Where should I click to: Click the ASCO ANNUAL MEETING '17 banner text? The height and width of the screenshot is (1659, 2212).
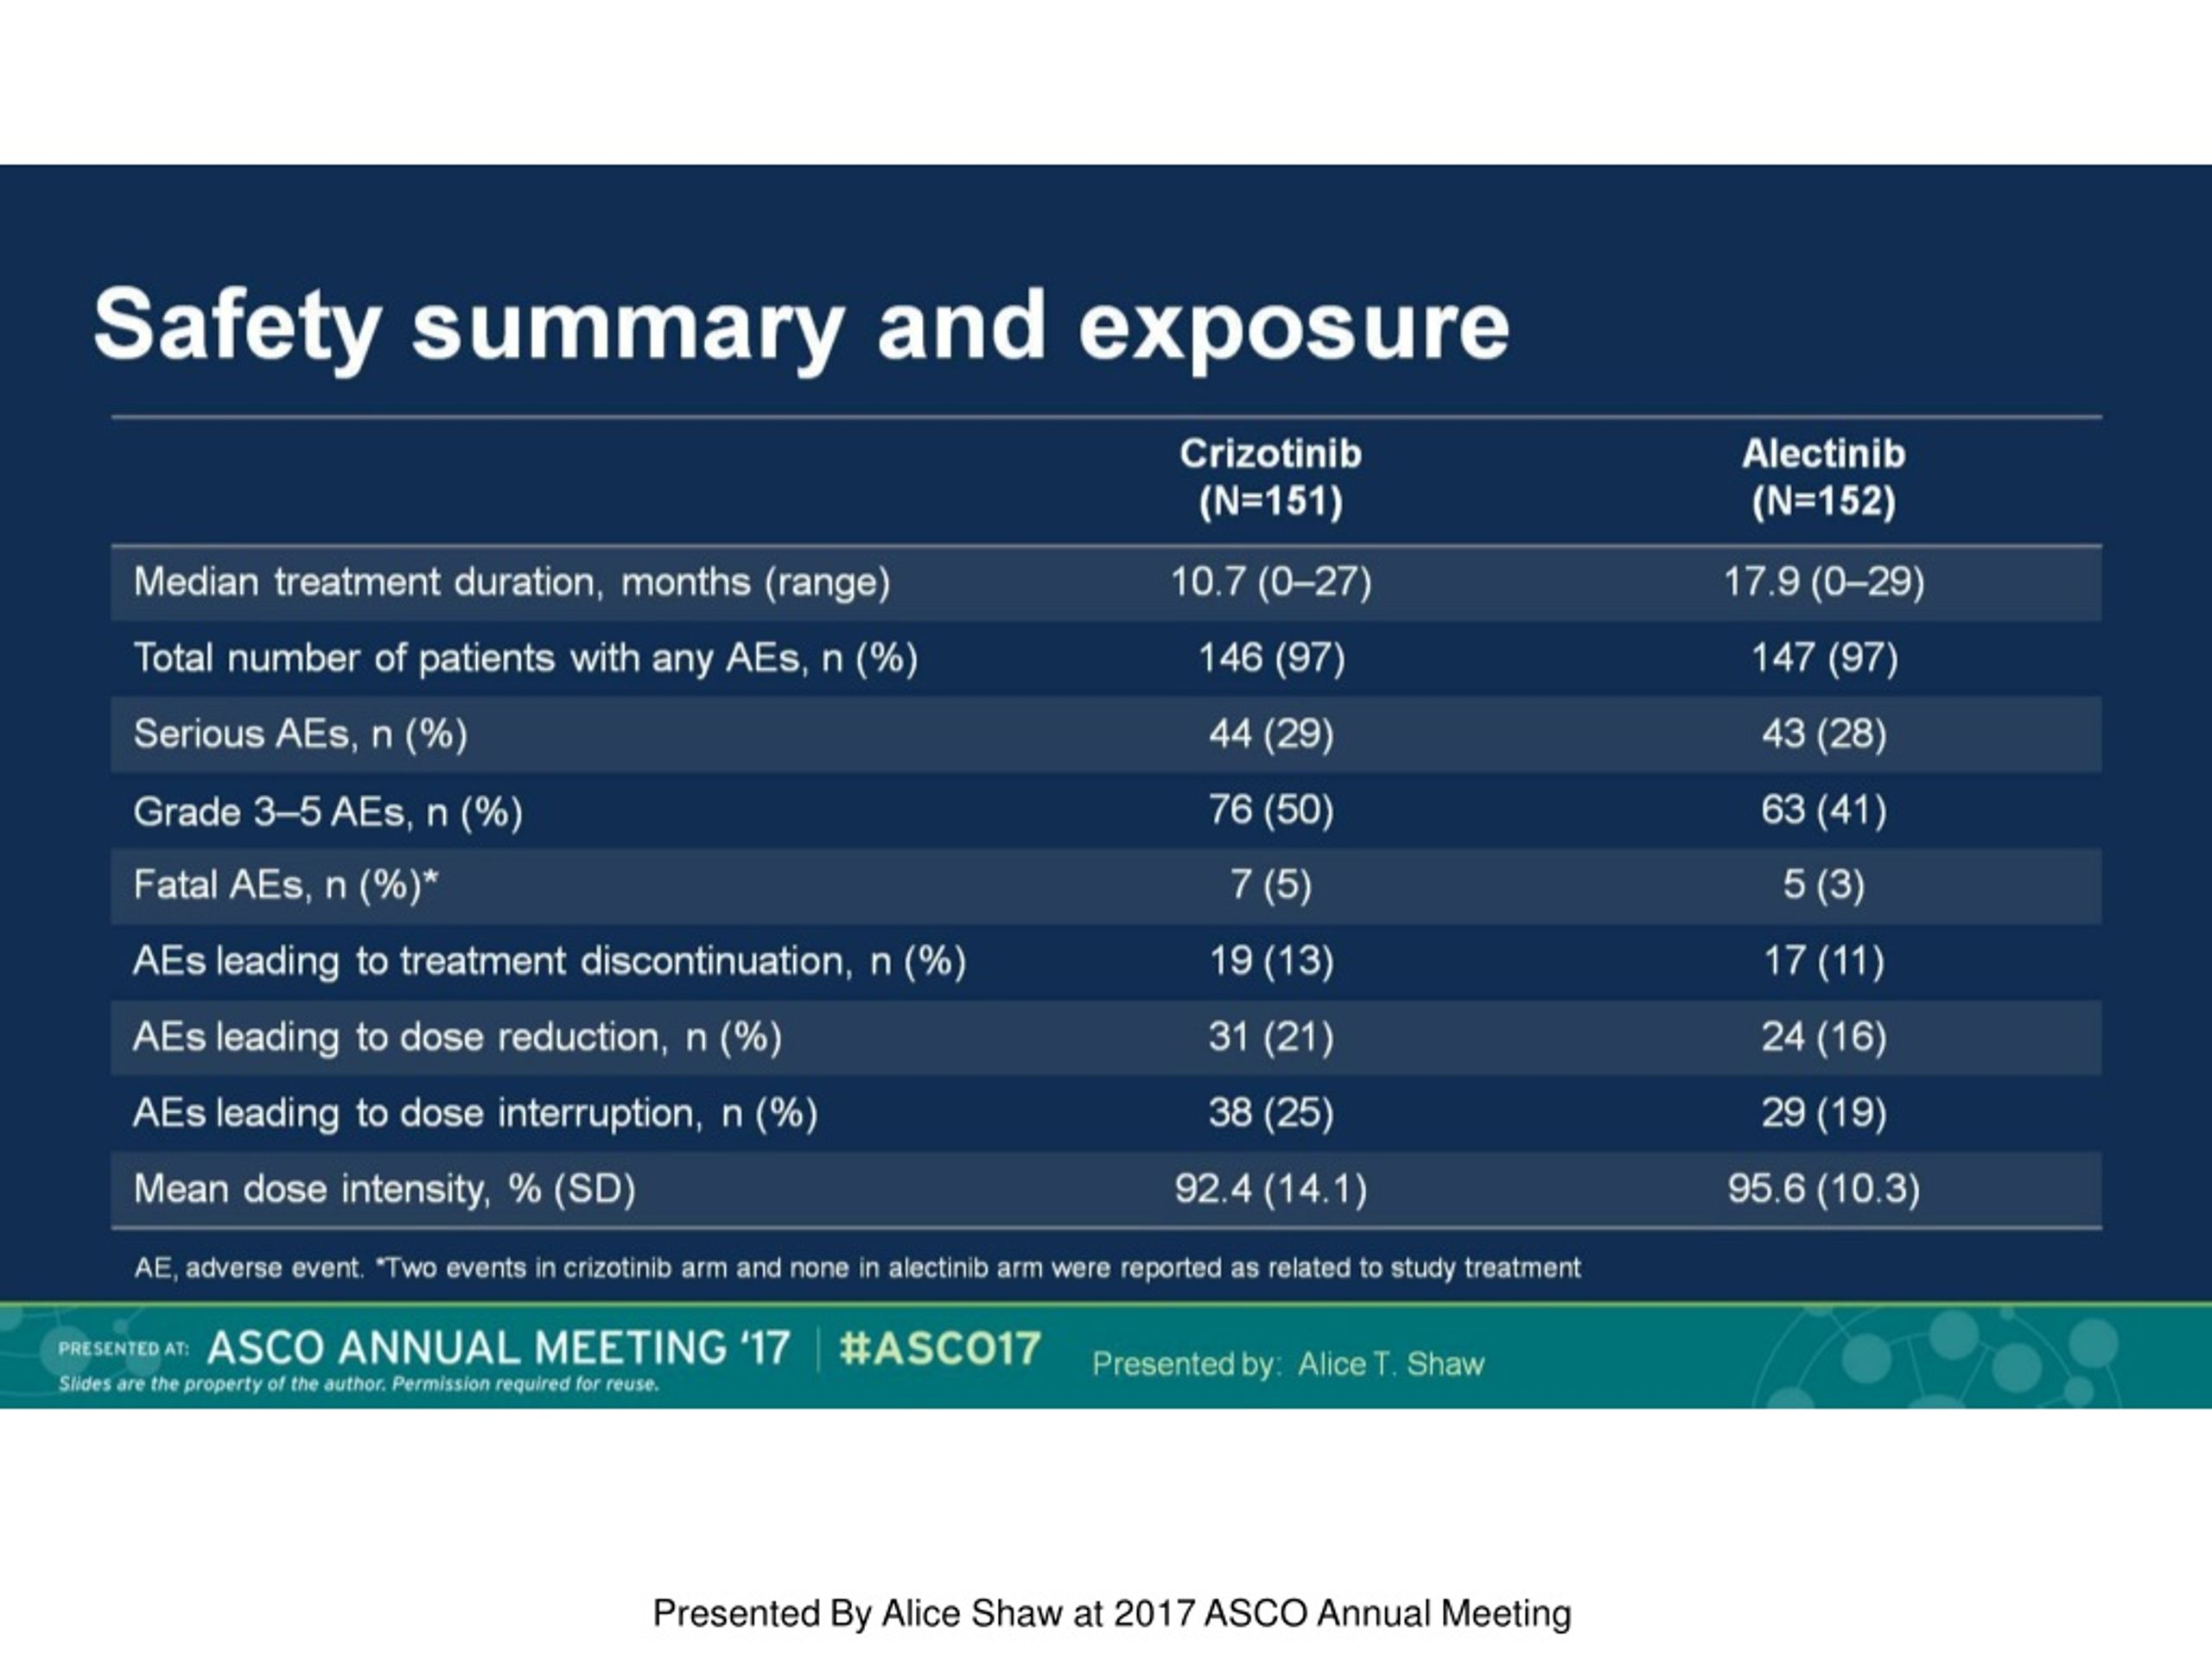[498, 1348]
